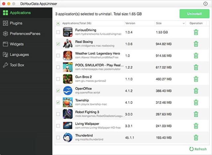Click the Weather Lord app icon
The image size is (212, 155).
68,55
